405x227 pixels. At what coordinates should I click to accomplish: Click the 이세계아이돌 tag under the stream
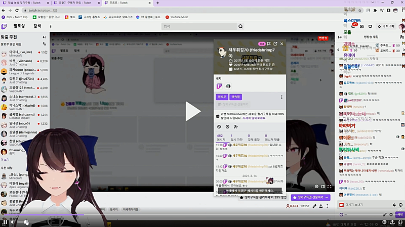131,209
